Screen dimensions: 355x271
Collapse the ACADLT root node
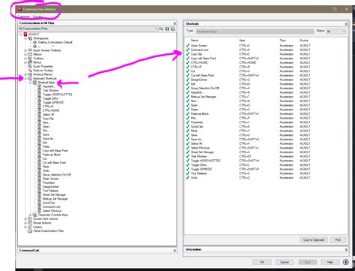pos(21,35)
